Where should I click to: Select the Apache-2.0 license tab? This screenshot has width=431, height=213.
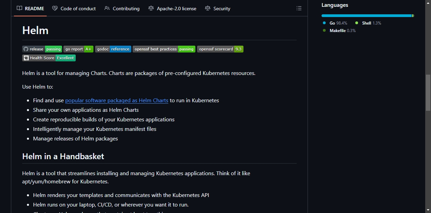tap(172, 8)
